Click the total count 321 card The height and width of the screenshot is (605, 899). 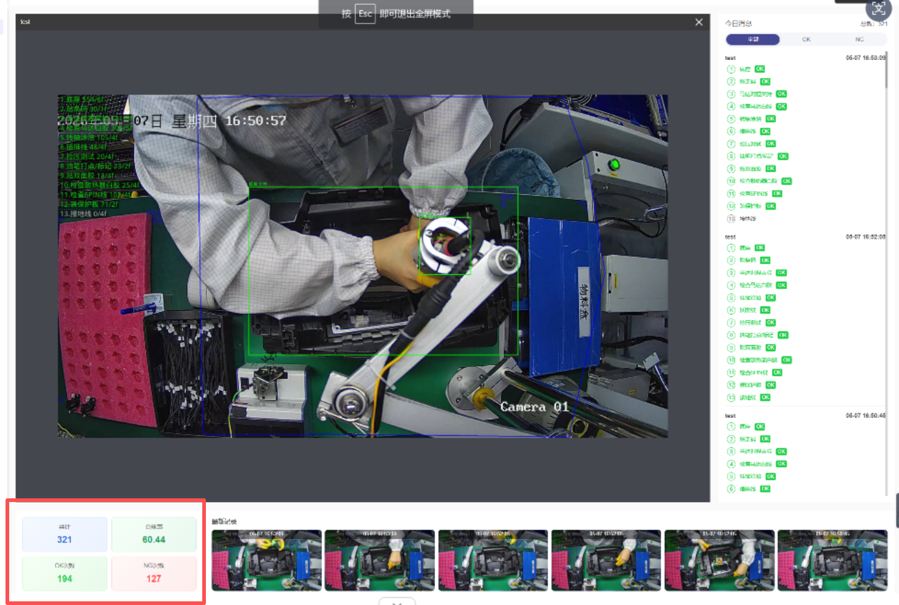(64, 535)
